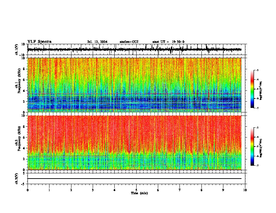Viewport: 276px width, 213px height.
Task: Click time axis tick label "5"
Action: click(136, 190)
